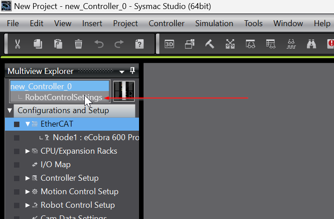The image size is (334, 219).
Task: Click the Paste clipboard icon
Action: 58,44
